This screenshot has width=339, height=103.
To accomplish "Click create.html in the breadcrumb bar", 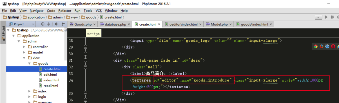I will click(x=111, y=17).
